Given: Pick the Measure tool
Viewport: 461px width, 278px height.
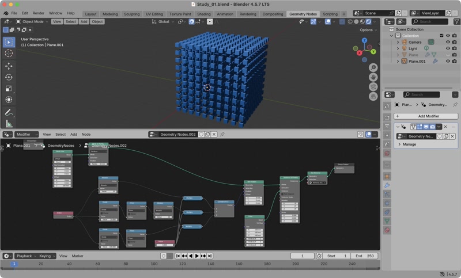Looking at the screenshot, I should (9, 123).
